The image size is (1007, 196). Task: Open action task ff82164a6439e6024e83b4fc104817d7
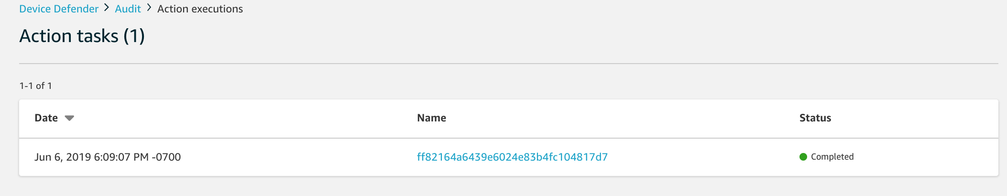(512, 157)
